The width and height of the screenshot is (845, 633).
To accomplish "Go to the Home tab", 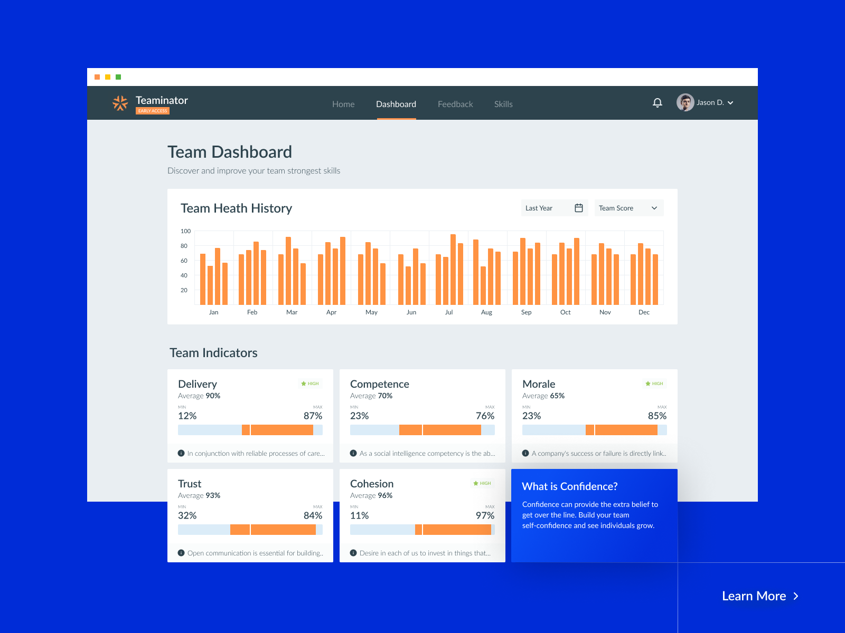I will tap(343, 104).
